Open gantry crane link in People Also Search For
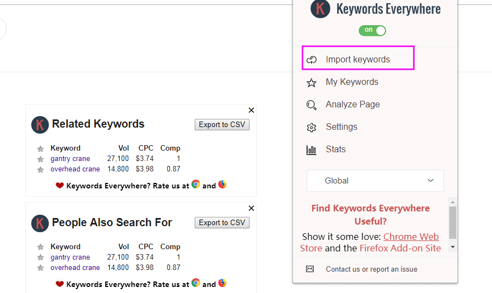This screenshot has height=293, width=492. pyautogui.click(x=70, y=257)
